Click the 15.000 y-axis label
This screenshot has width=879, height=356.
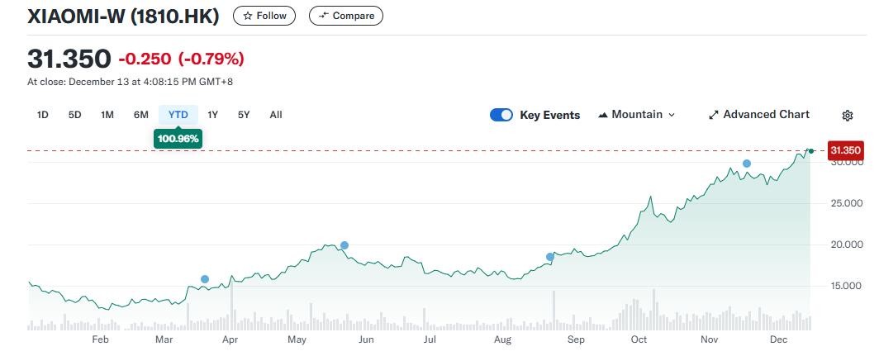click(845, 286)
